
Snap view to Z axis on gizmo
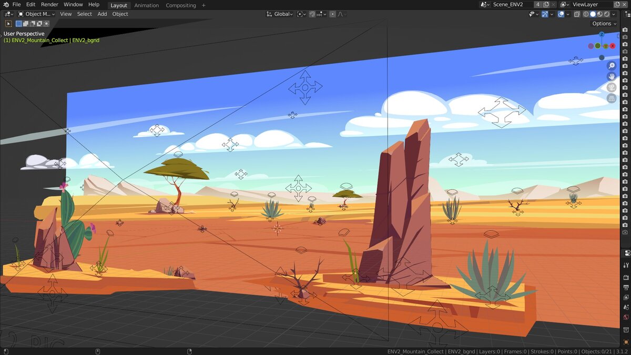click(x=602, y=35)
